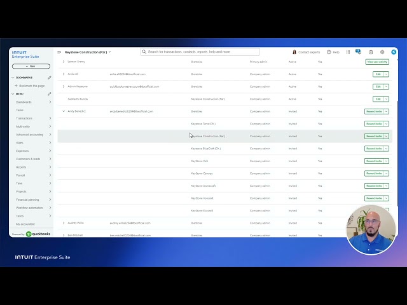The width and height of the screenshot is (407, 305).
Task: Collapse the BOOKMARKS section chevron
Action: [13, 78]
